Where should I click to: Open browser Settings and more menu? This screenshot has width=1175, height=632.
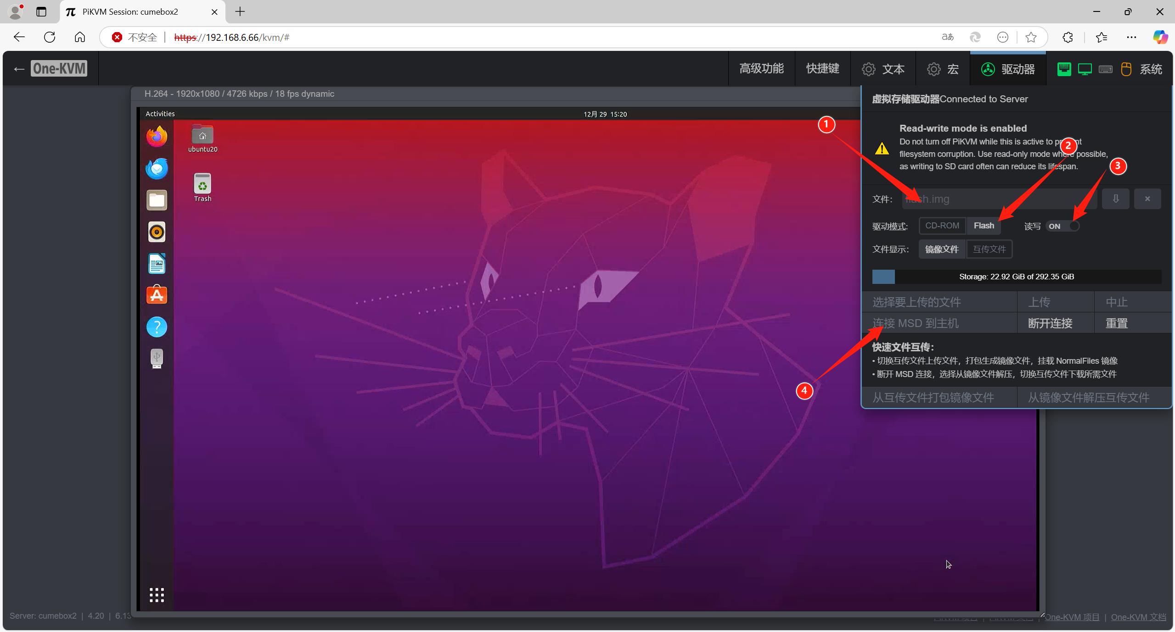point(1131,37)
